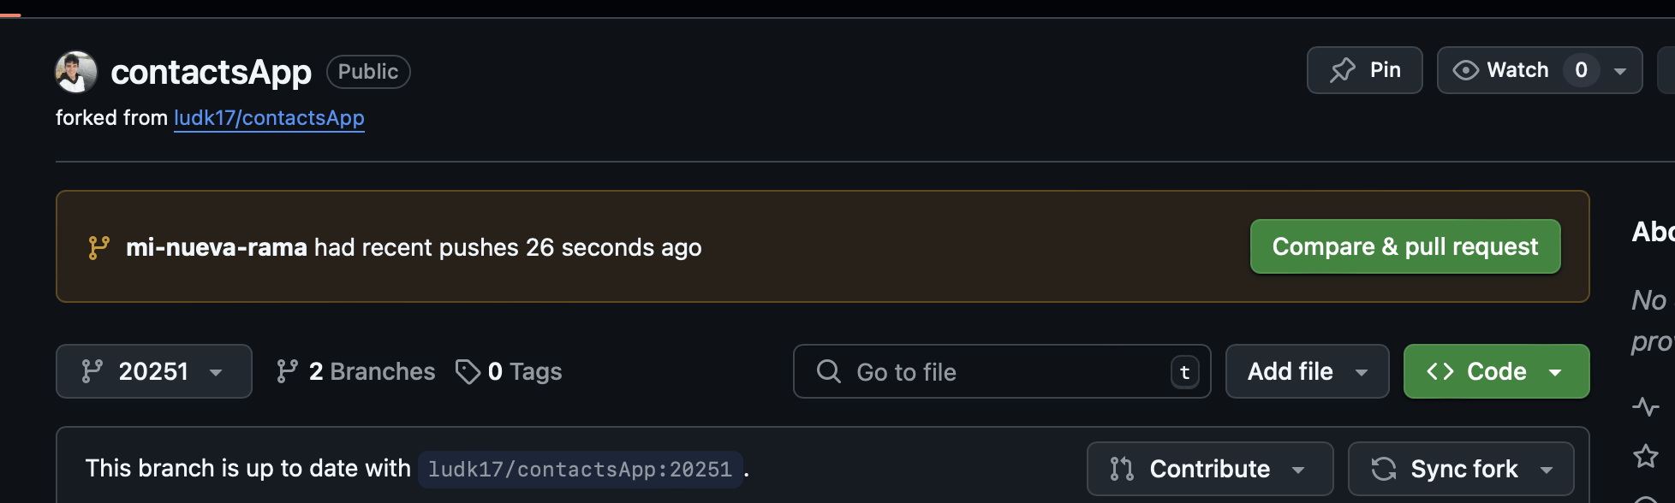Screen dimensions: 1675x503
Task: Click the pin icon on Pin button
Action: pyautogui.click(x=1343, y=70)
